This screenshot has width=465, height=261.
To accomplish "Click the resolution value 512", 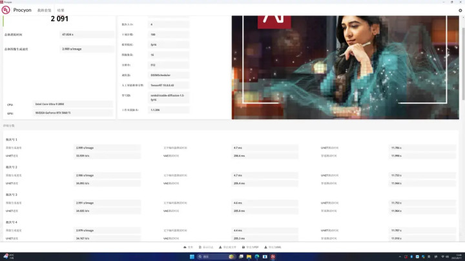I will coord(169,65).
